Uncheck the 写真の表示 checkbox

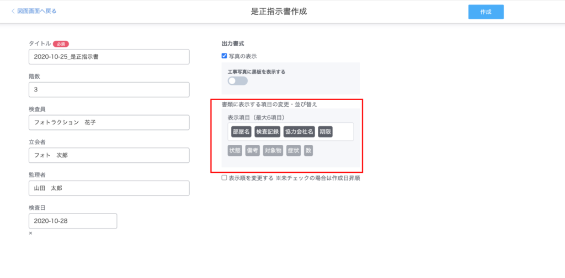224,56
